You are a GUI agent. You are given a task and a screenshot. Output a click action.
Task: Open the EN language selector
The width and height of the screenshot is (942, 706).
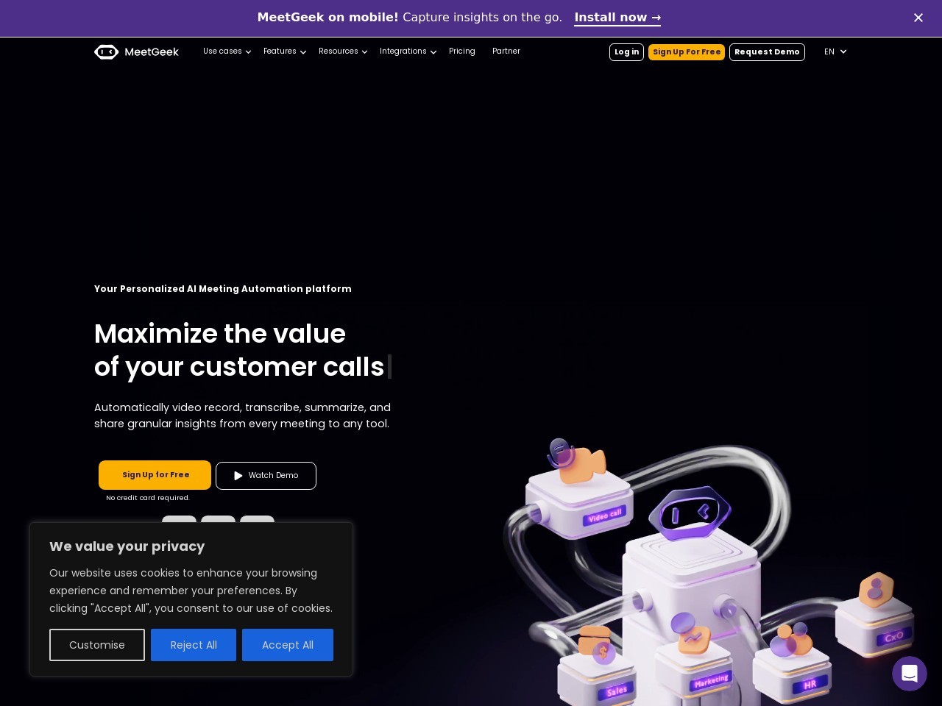(835, 51)
